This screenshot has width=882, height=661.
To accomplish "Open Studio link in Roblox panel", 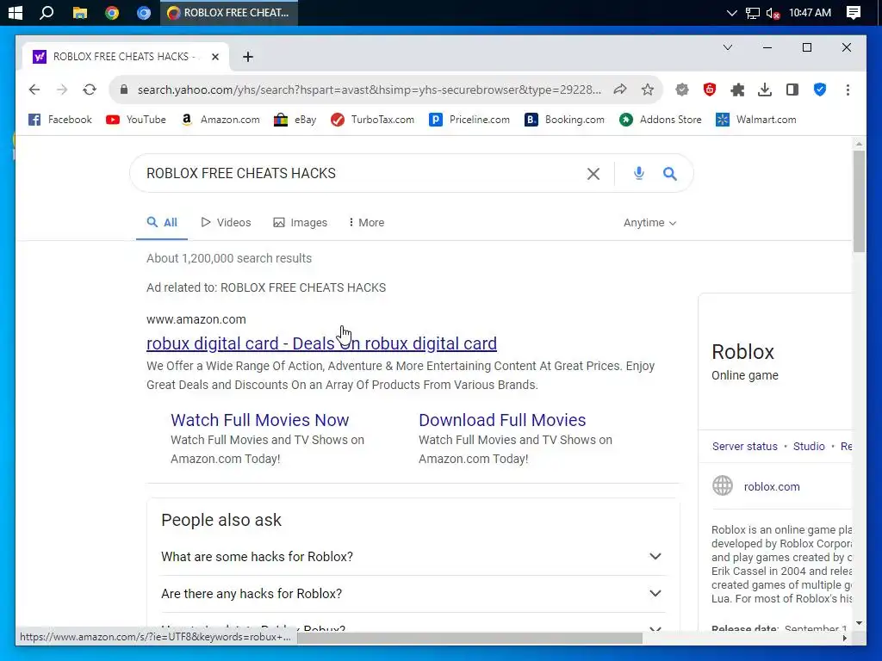I will (809, 447).
